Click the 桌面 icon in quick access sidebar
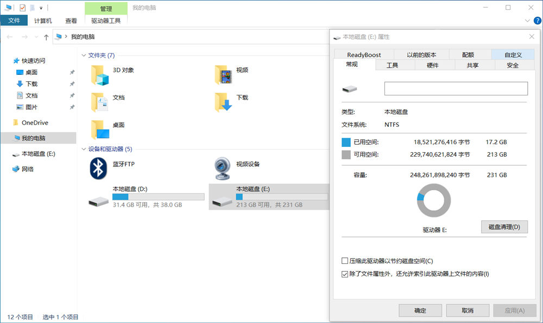This screenshot has width=543, height=323. tap(20, 72)
